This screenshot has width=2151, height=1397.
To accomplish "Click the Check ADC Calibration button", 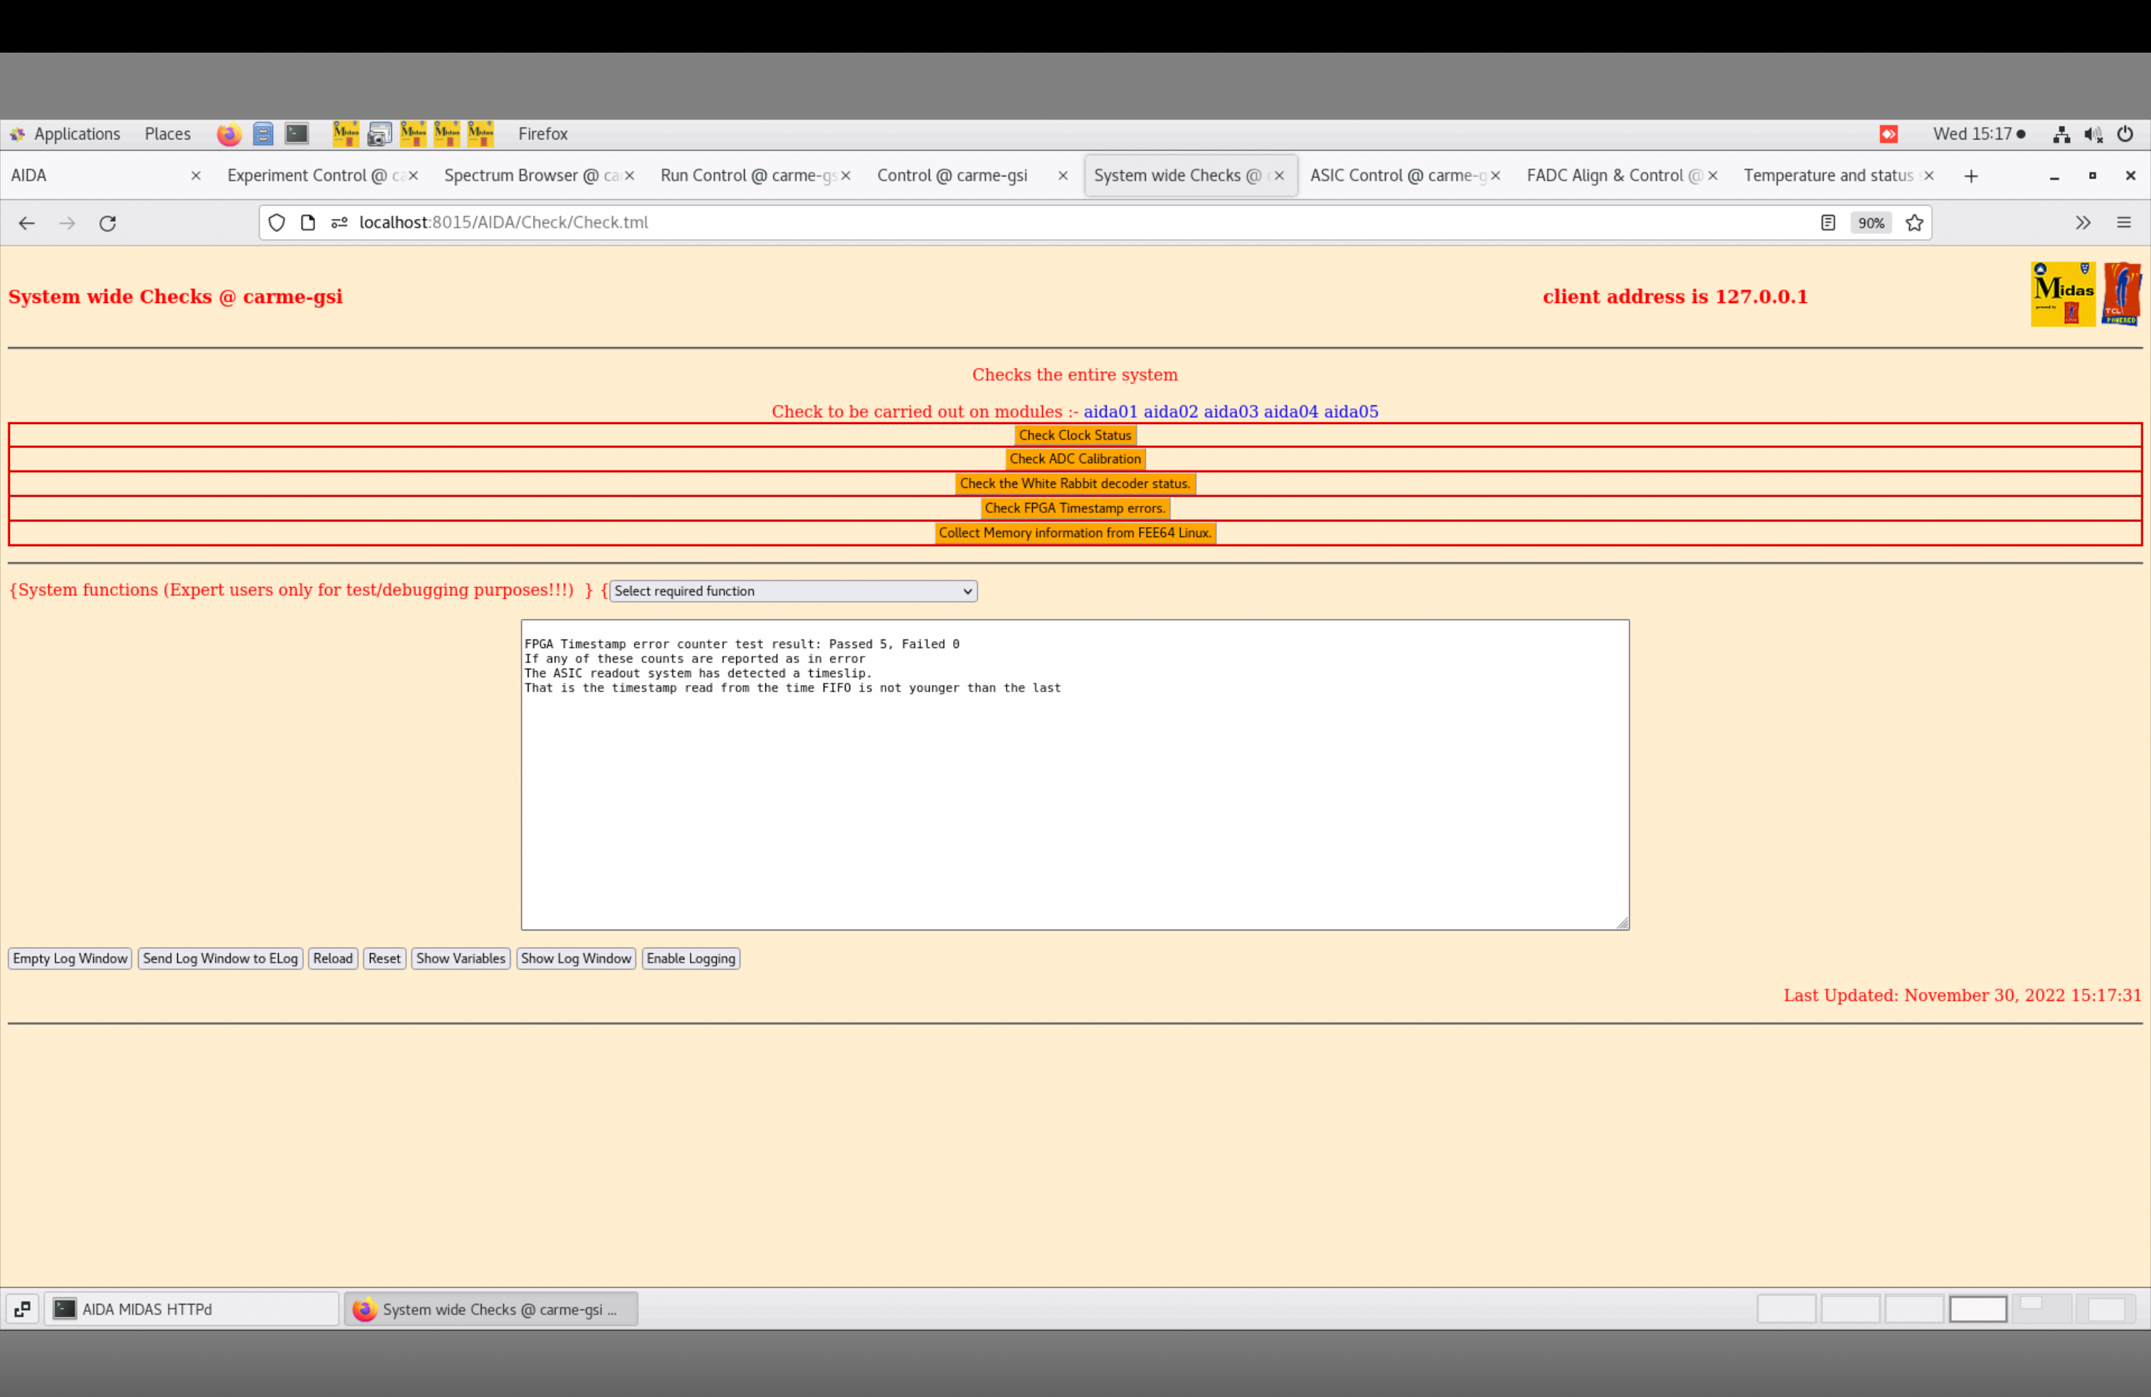I will coord(1075,459).
